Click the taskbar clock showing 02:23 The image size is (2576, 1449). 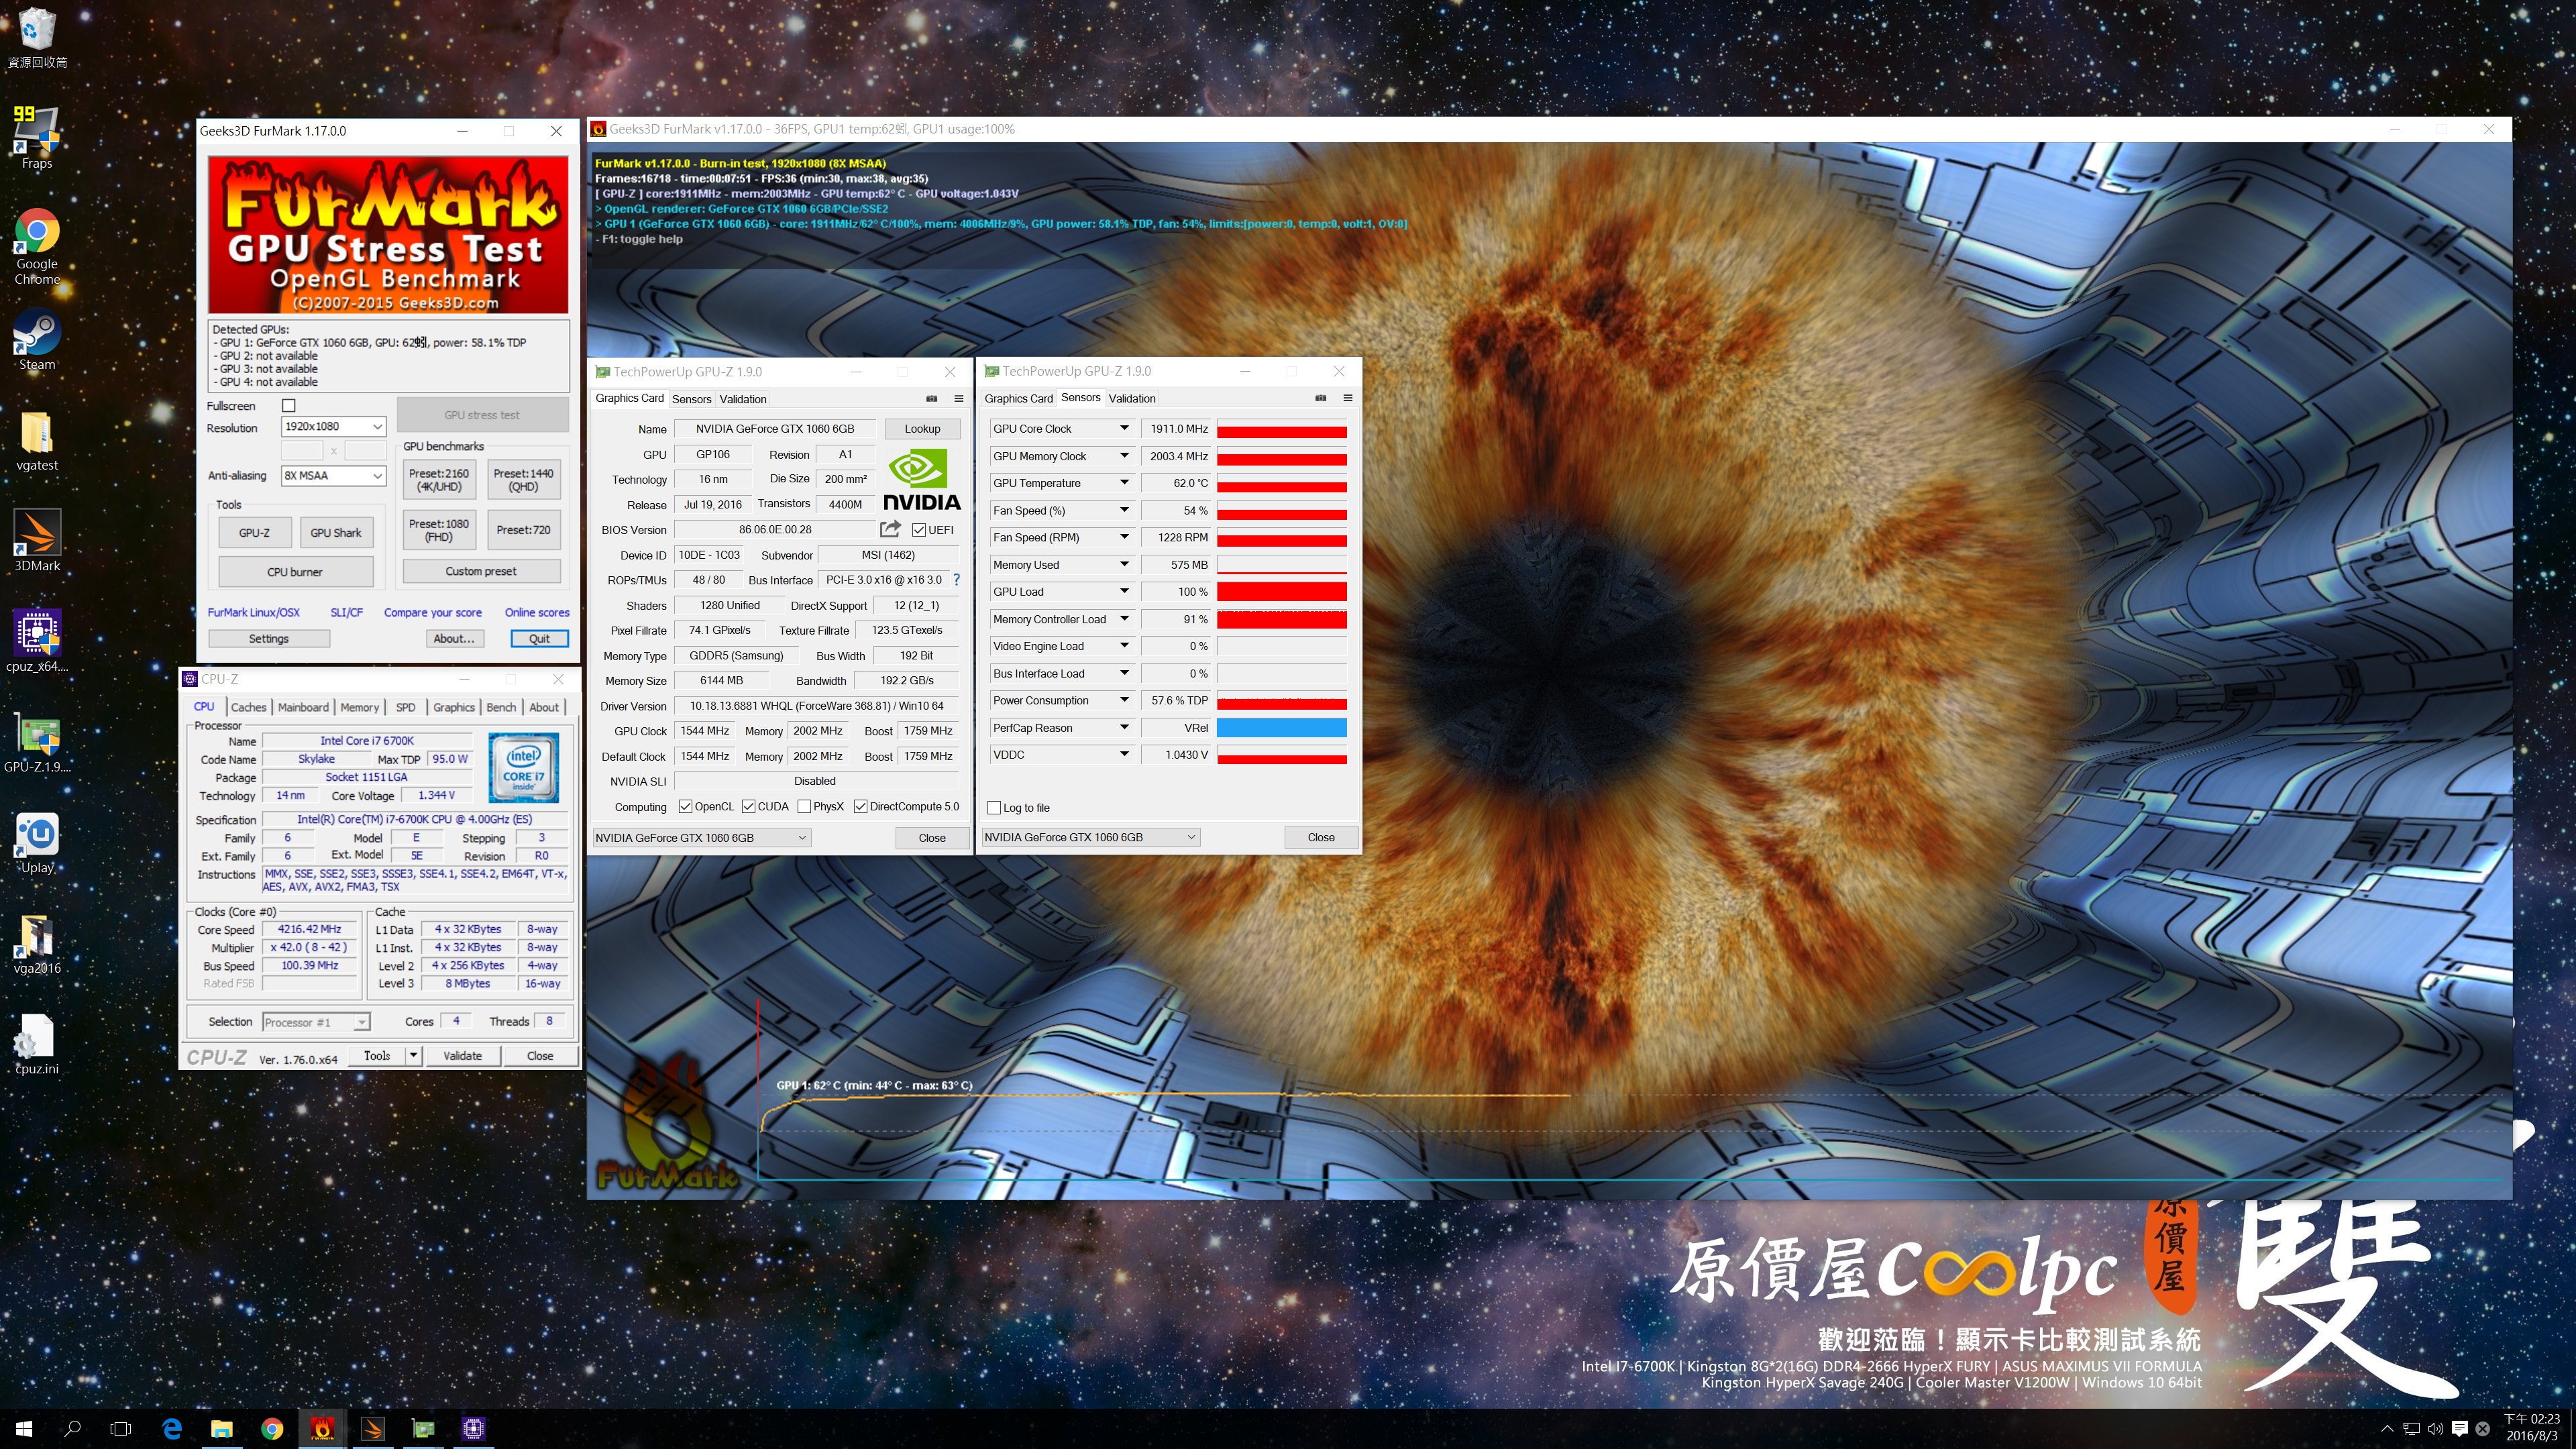(2531, 1428)
